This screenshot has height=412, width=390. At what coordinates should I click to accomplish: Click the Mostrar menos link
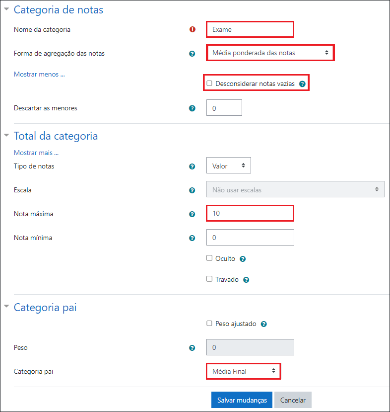(x=39, y=75)
